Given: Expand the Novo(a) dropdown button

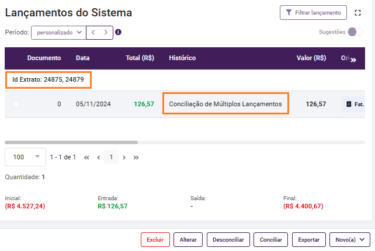Looking at the screenshot, I should [x=350, y=239].
